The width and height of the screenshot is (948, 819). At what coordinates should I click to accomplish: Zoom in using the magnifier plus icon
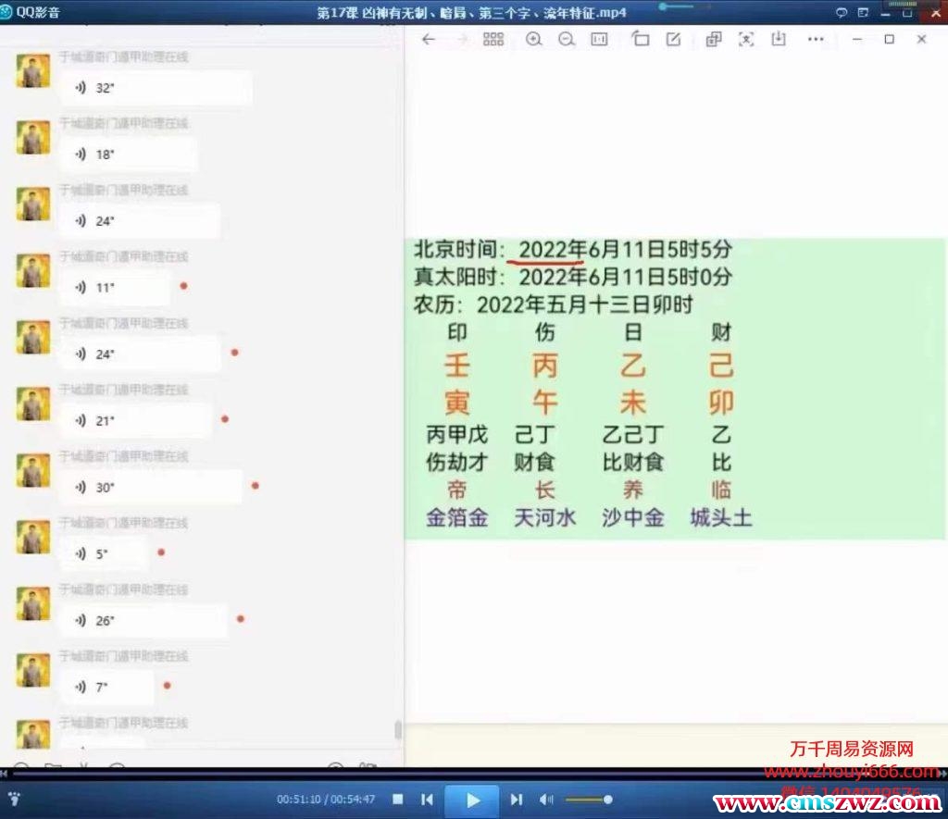(x=534, y=39)
